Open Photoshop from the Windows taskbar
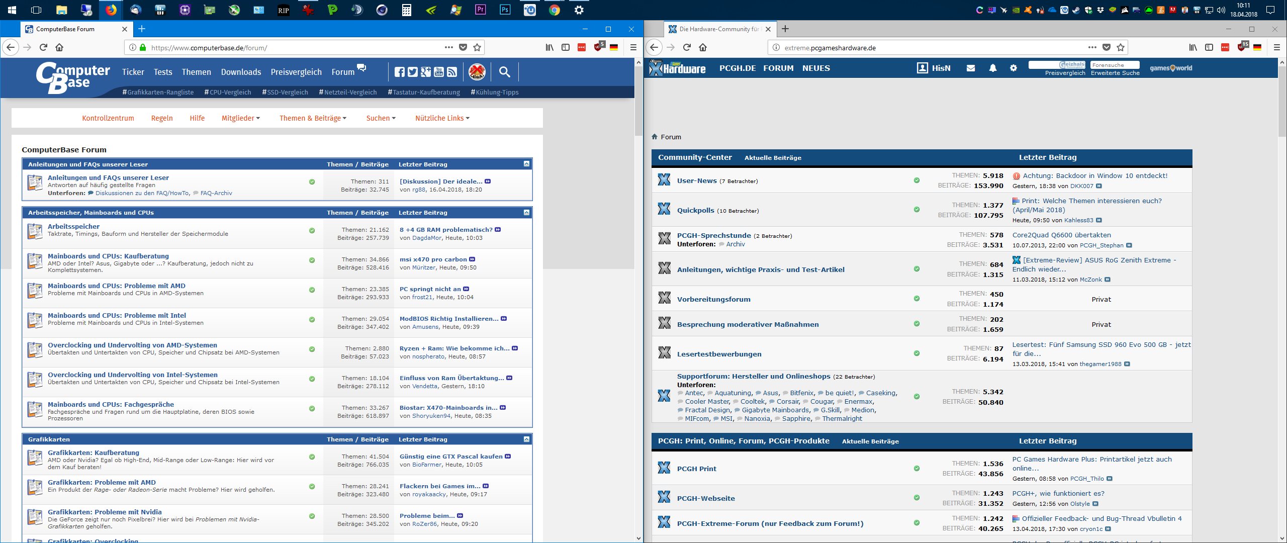The image size is (1287, 543). pyautogui.click(x=505, y=10)
